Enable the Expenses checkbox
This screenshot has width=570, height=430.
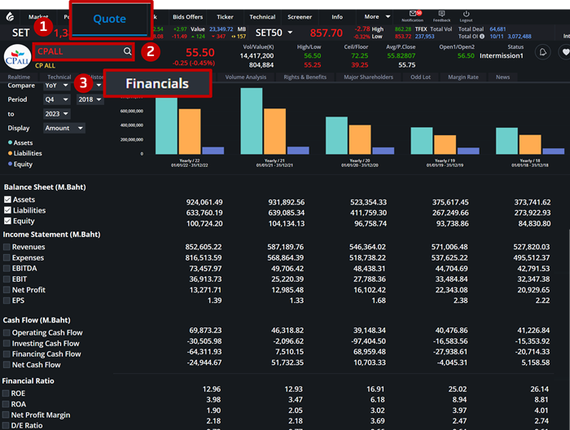click(x=7, y=257)
